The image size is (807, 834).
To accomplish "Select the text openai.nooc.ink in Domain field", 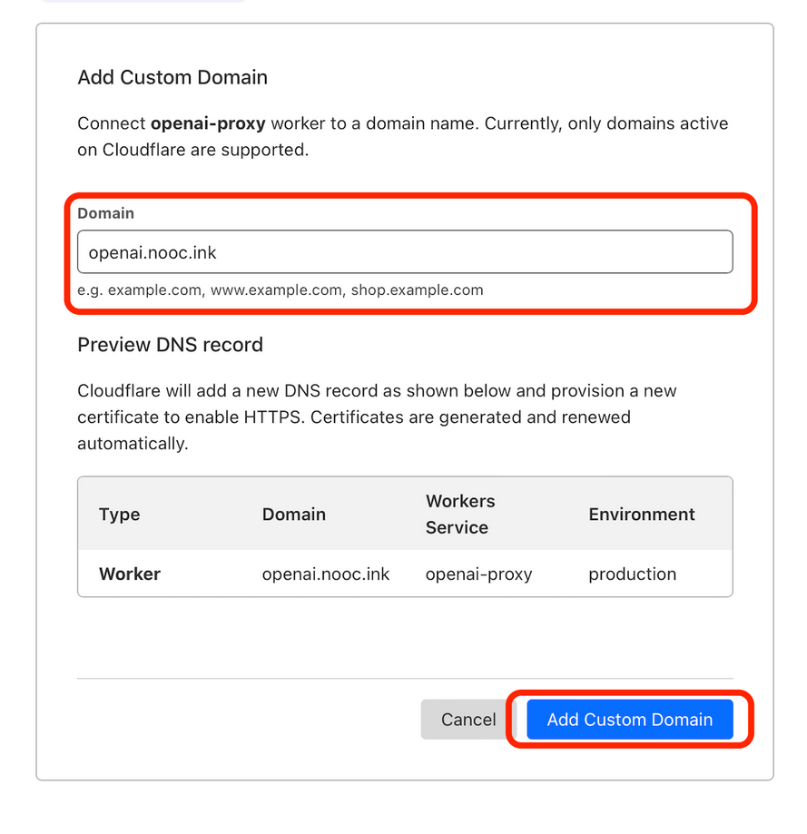I will pyautogui.click(x=153, y=252).
